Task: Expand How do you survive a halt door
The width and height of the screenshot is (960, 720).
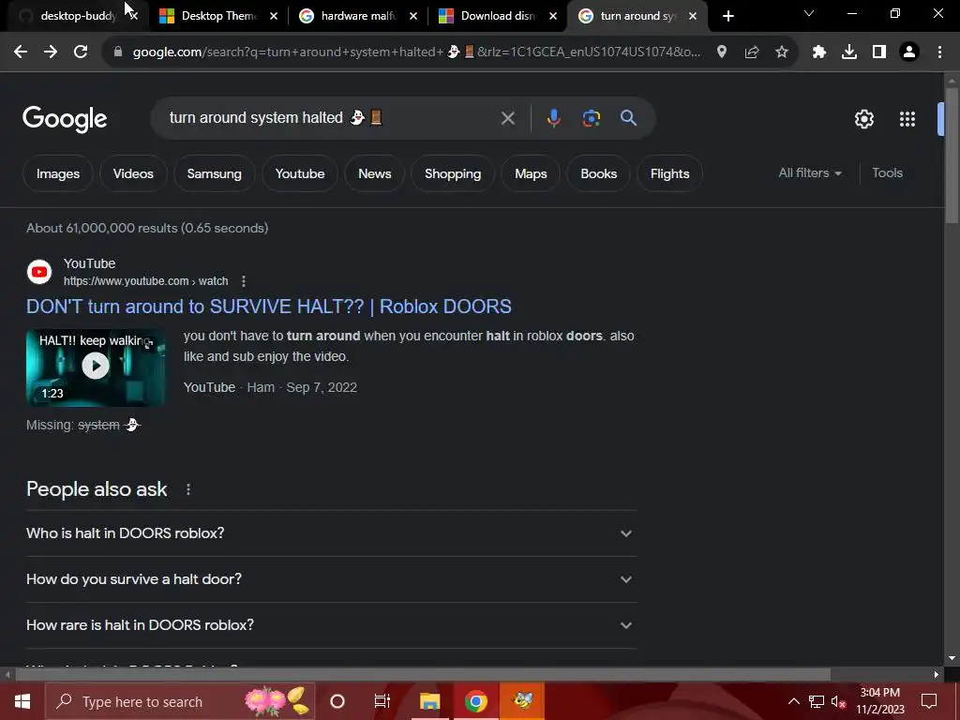Action: click(x=332, y=579)
